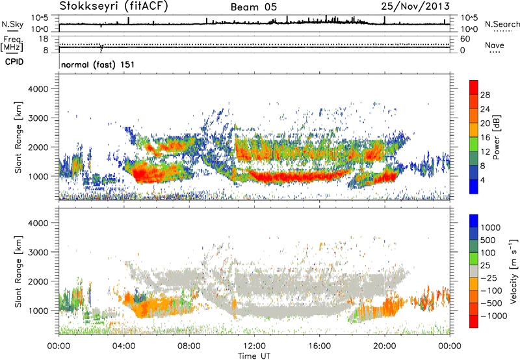Click the '28' tick on Power colorbar
Viewport: 520px width, 360px height.
[x=485, y=95]
